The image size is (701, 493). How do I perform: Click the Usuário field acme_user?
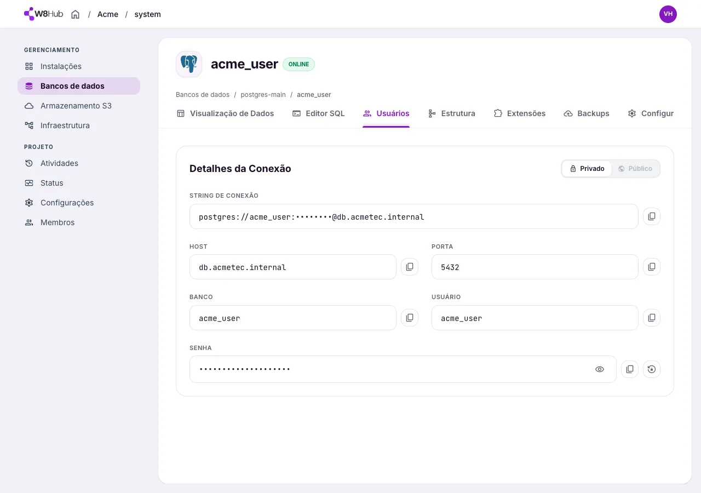[535, 318]
